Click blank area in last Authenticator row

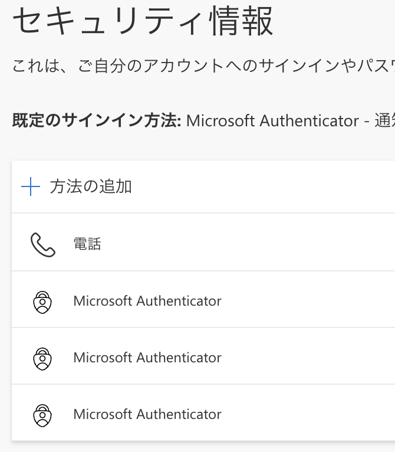[307, 414]
